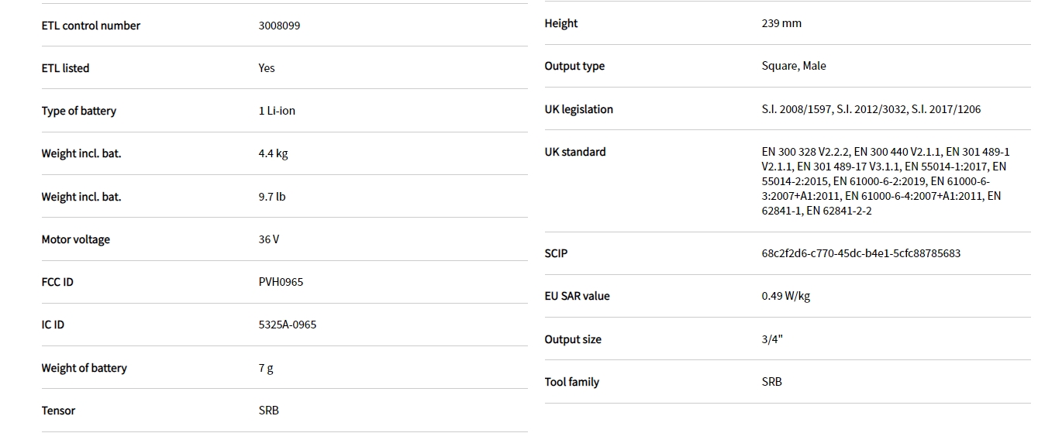1038x433 pixels.
Task: Select the SCIP identifier code
Action: pyautogui.click(x=860, y=253)
